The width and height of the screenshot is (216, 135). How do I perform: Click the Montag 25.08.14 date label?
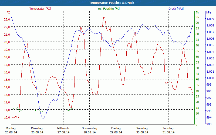click(11, 130)
